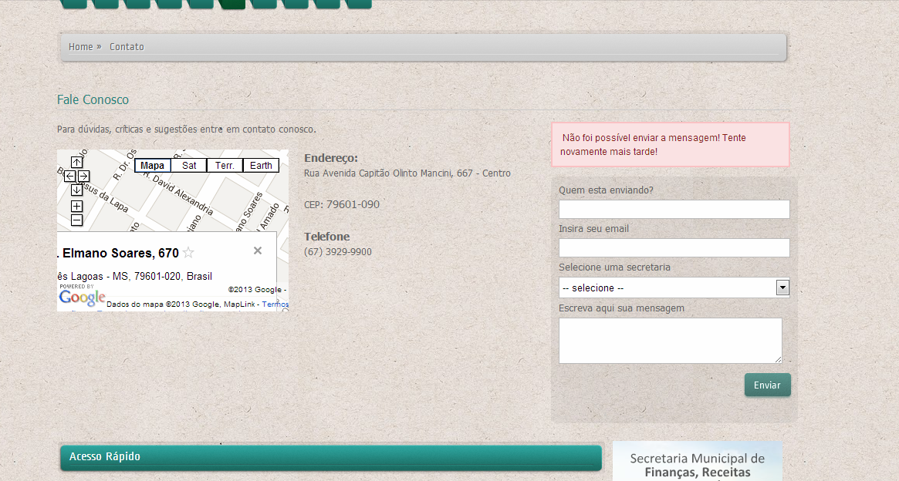899x481 pixels.
Task: Pan the map down with arrow
Action: click(x=76, y=190)
